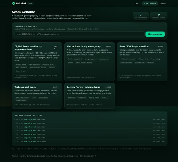Click the 6:39:07 am digital_arrest contribution row
Viewport: 178px width, 162px height.
coord(90,131)
